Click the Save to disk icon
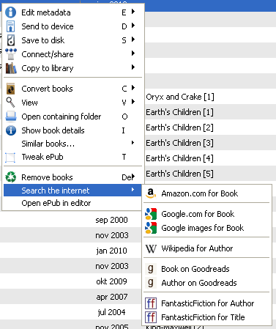The width and height of the screenshot is (276, 329). point(11,40)
